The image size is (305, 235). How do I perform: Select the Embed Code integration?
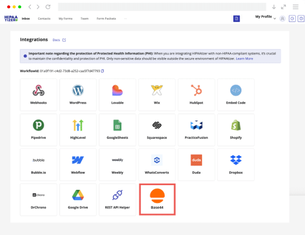click(x=236, y=95)
